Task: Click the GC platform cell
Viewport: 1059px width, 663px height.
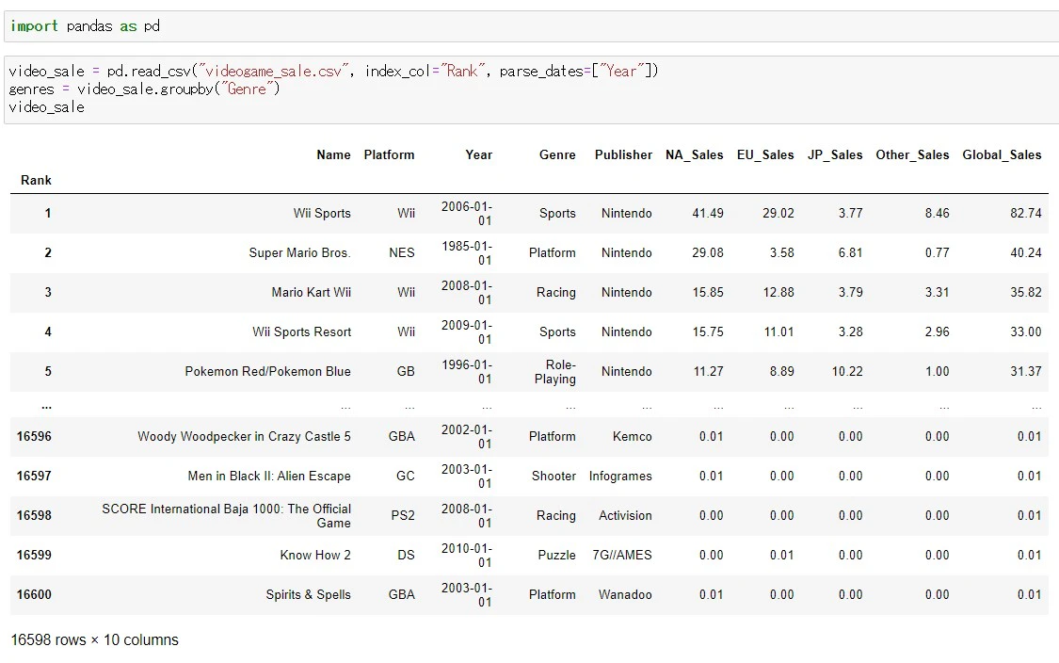Action: pos(406,477)
